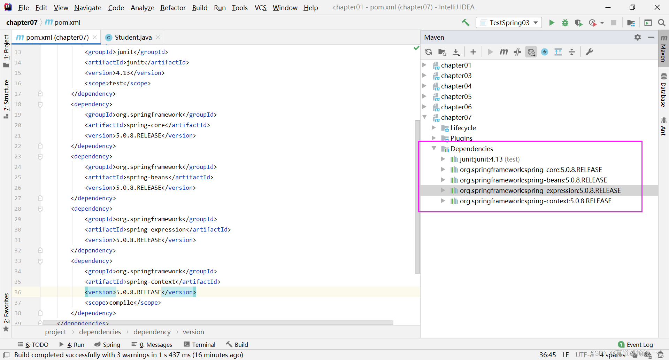Open the Structure tool window tab
This screenshot has height=360, width=669.
coord(6,99)
